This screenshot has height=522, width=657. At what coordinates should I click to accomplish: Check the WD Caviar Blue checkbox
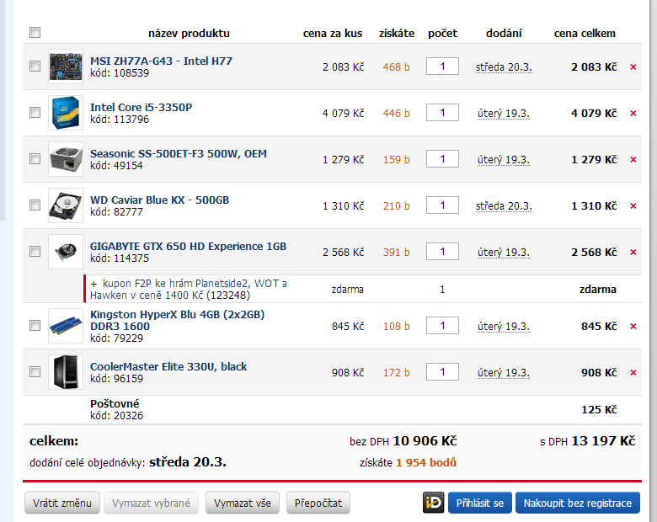tap(35, 205)
